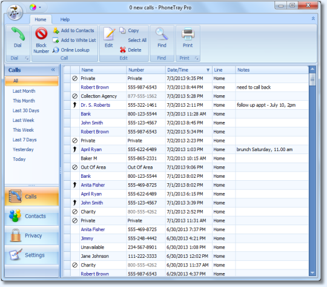Click the Today filter link
The image size is (327, 287).
pos(19,160)
